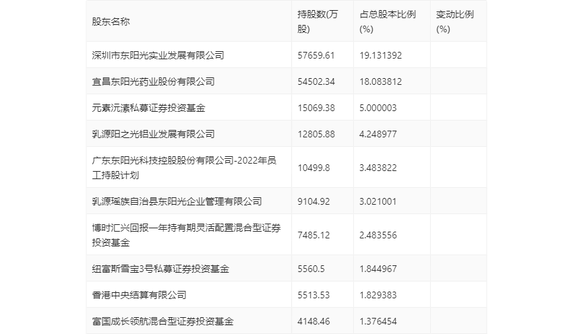Select 宜昌东阳光药业股份有限公司 shareholder name
The width and height of the screenshot is (573, 334).
153,81
